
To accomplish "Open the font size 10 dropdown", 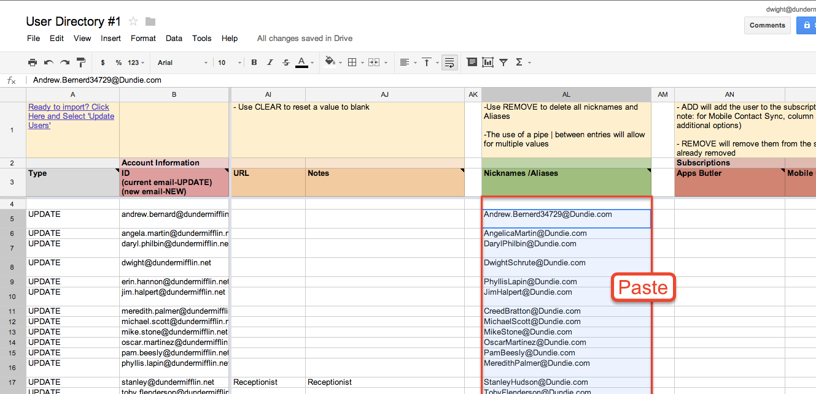I will tap(230, 63).
